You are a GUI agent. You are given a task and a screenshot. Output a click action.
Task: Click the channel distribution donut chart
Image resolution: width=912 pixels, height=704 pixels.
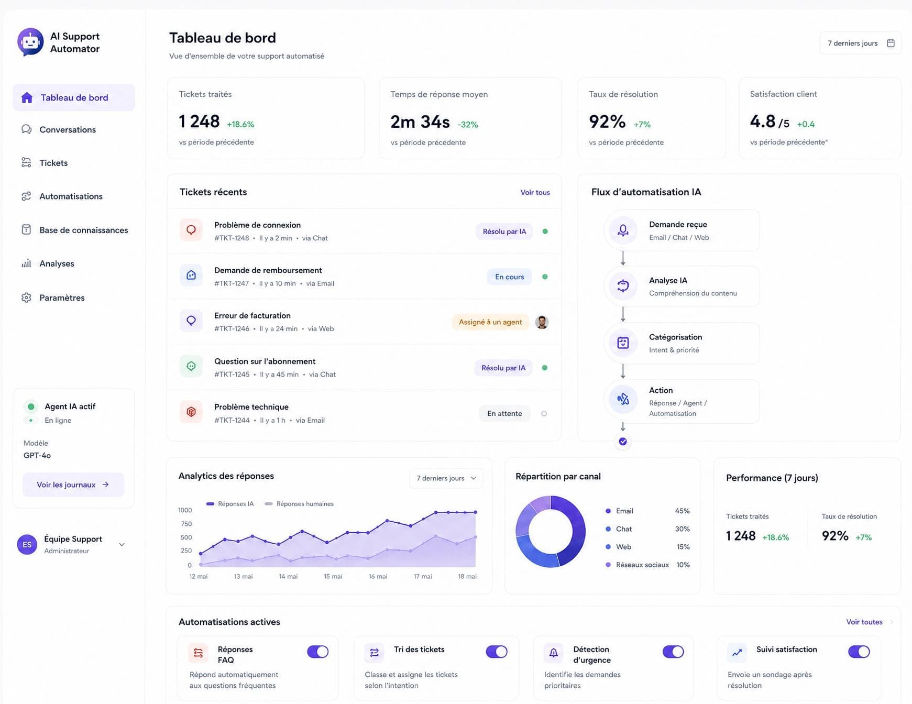coord(551,531)
